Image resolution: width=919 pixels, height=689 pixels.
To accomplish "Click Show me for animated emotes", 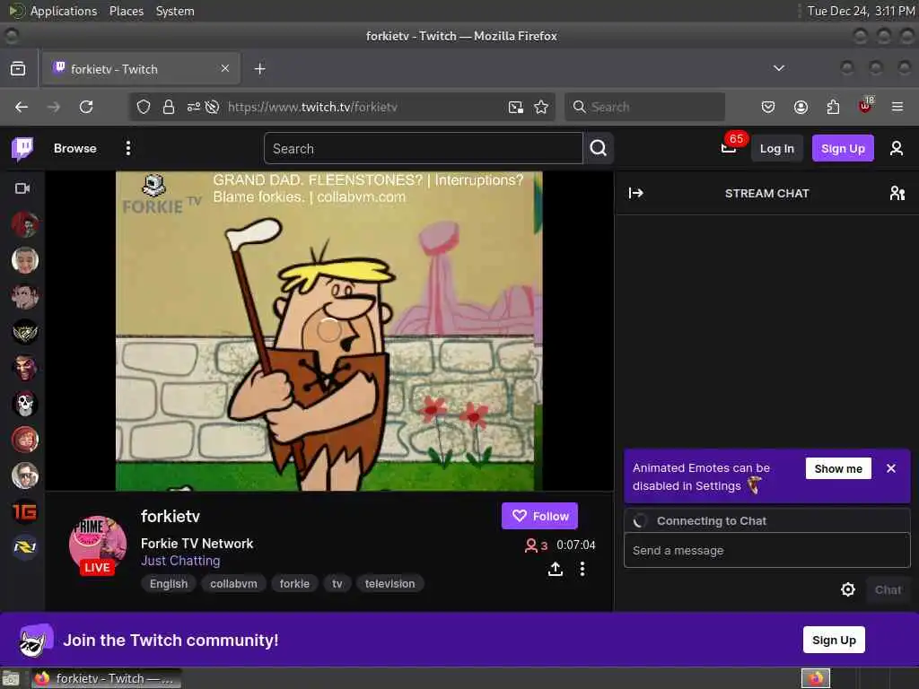I will tap(838, 468).
